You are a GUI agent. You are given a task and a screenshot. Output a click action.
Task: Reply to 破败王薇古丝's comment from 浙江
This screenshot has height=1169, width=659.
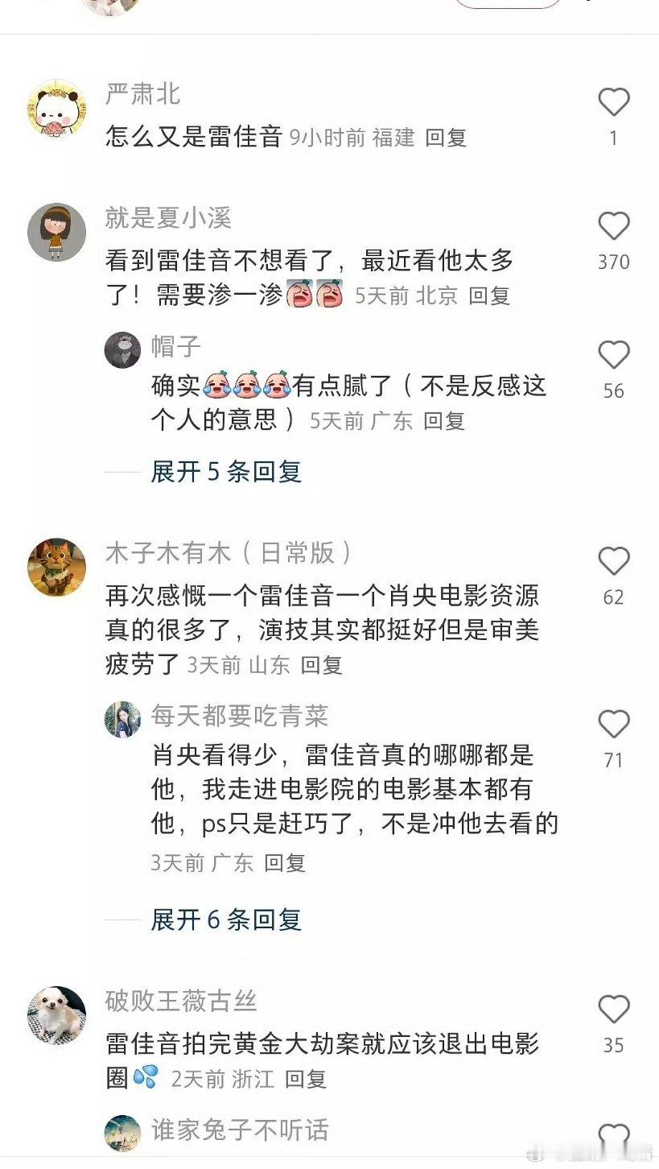pos(306,1079)
